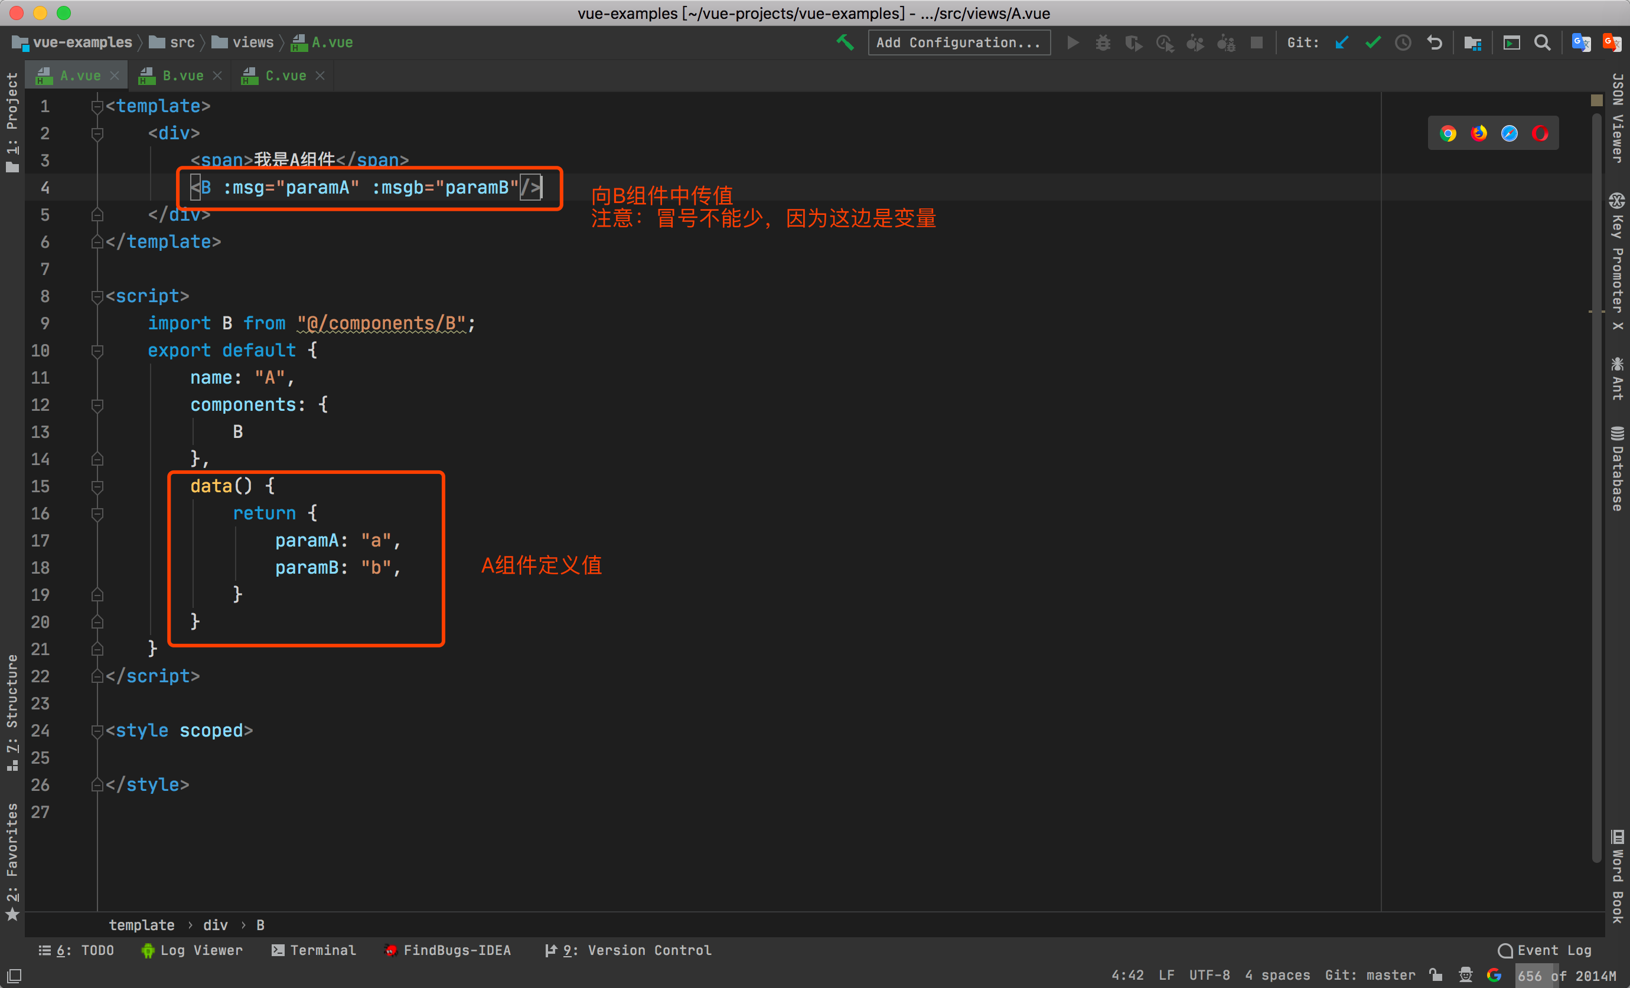This screenshot has width=1630, height=988.
Task: Toggle the Word Book side panel
Action: click(1618, 876)
